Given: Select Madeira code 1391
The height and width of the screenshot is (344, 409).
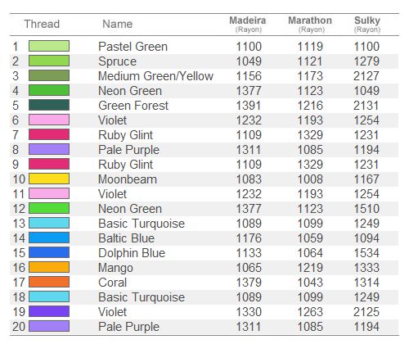Looking at the screenshot, I should point(249,106).
